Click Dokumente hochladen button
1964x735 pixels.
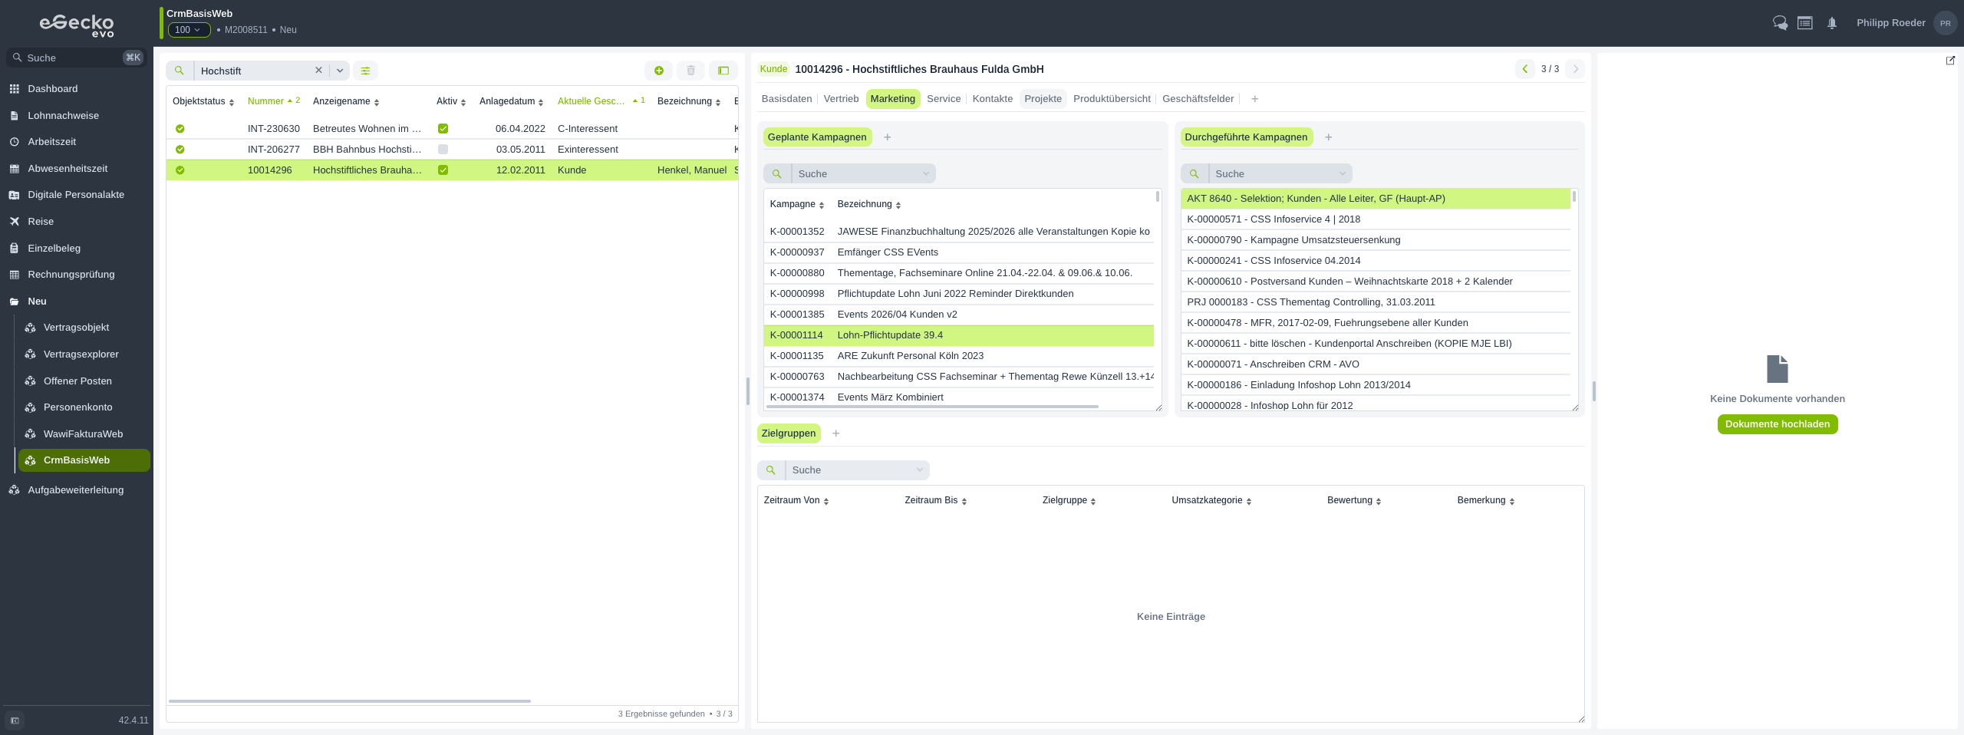tap(1777, 424)
